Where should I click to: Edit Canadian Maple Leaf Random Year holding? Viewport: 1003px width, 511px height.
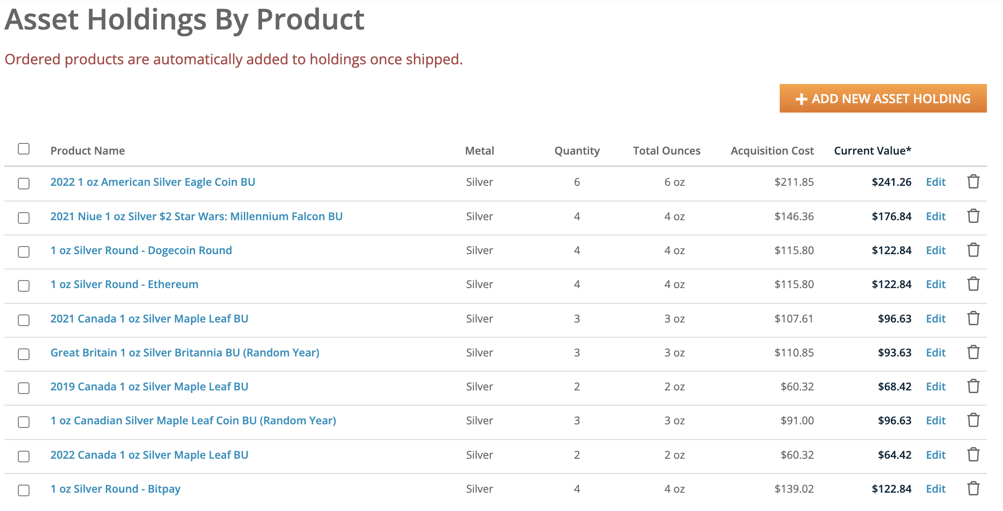[x=936, y=420]
